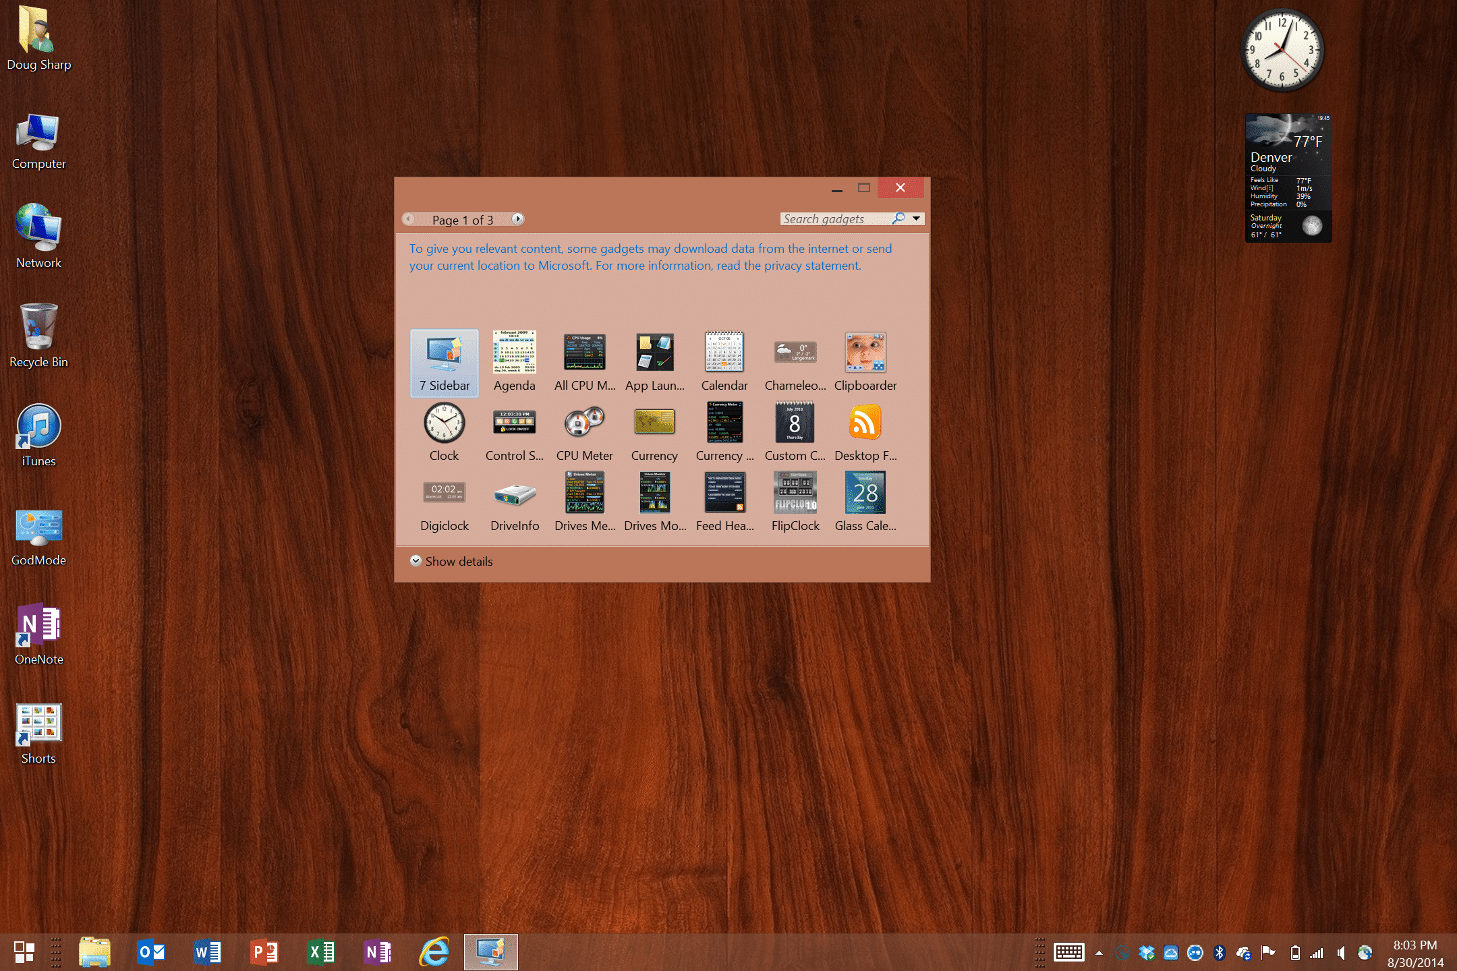Click the search magnifier icon
This screenshot has height=971, width=1457.
pyautogui.click(x=898, y=218)
